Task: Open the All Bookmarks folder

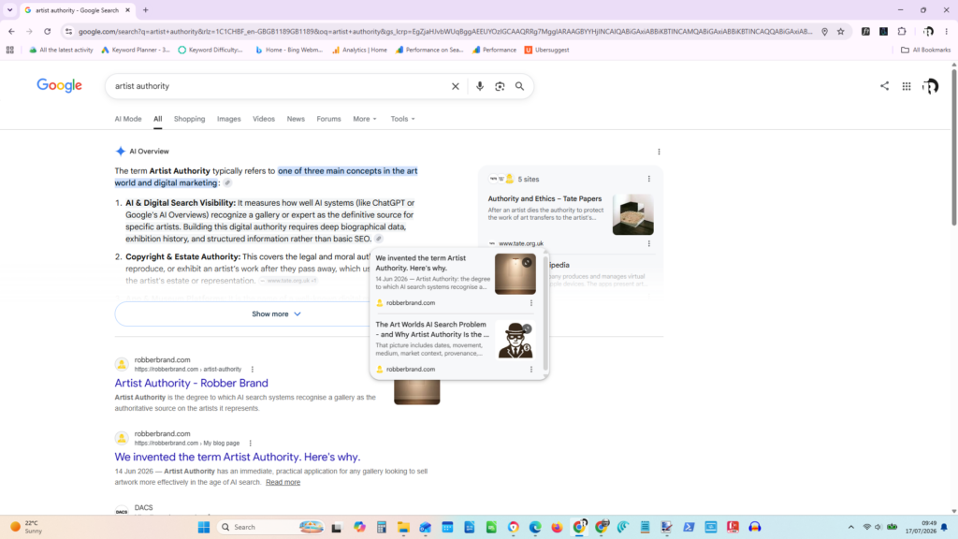Action: click(x=925, y=51)
